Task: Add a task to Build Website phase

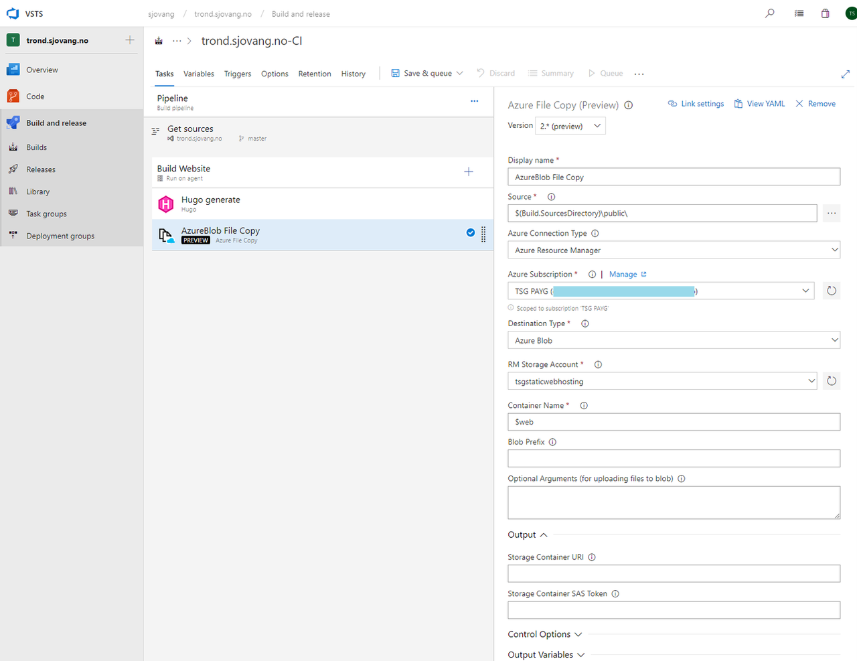Action: pos(469,172)
